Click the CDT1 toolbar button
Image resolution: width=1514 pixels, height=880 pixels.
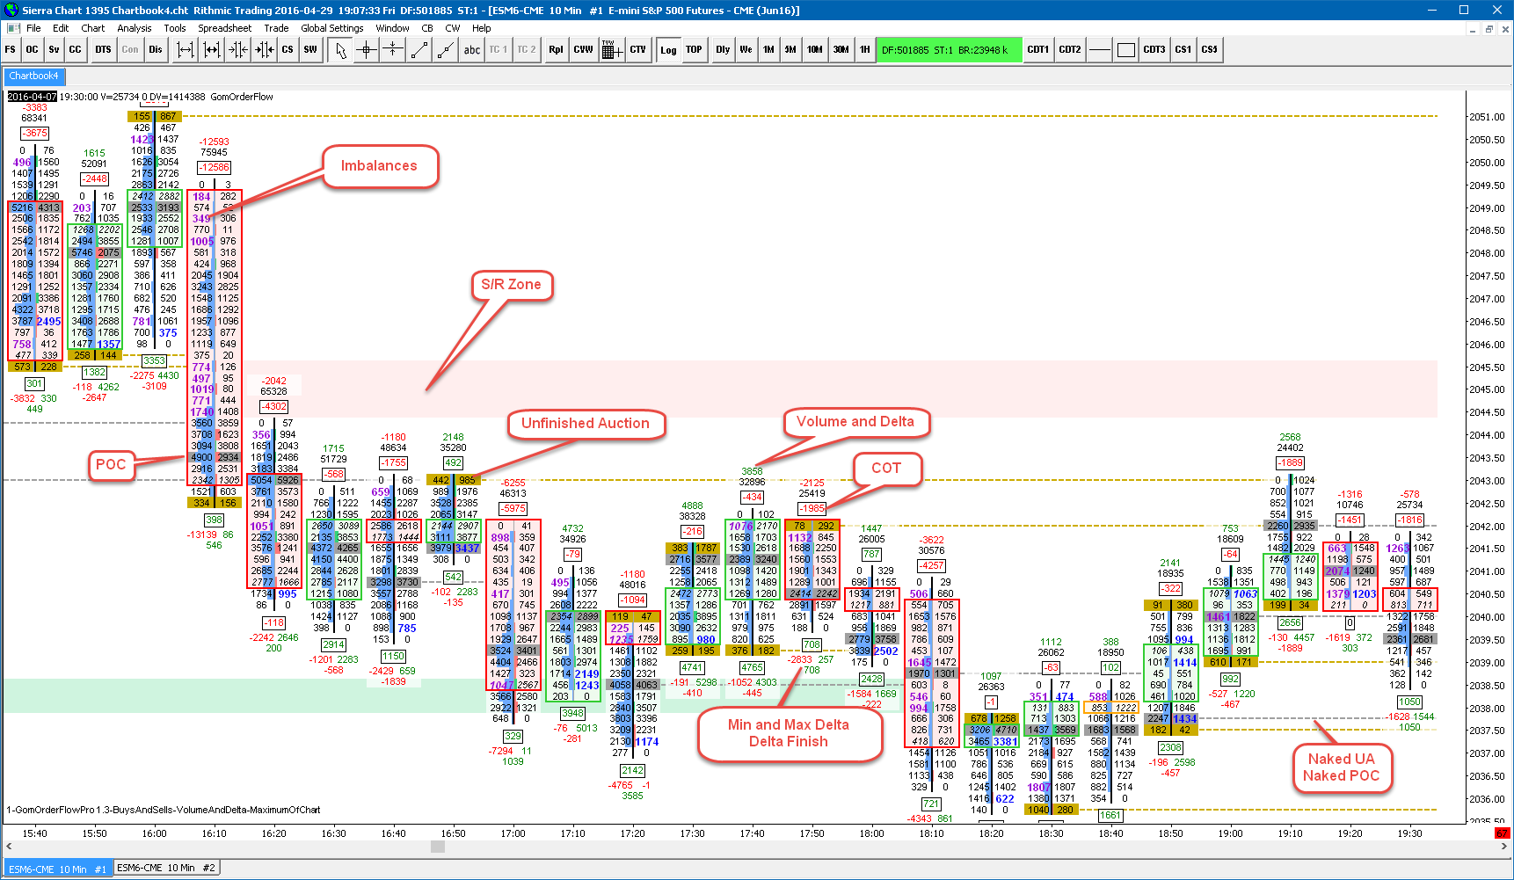coord(1038,50)
